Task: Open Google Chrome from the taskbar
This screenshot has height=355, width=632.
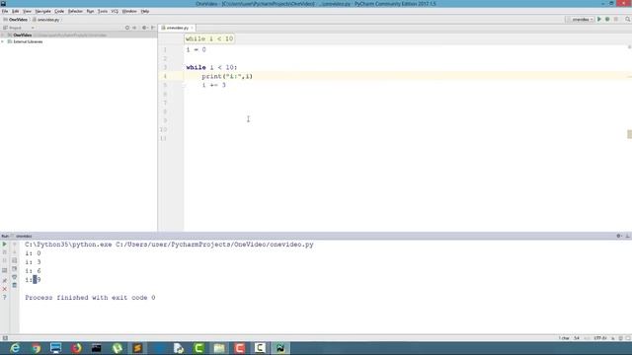Action: click(36, 348)
